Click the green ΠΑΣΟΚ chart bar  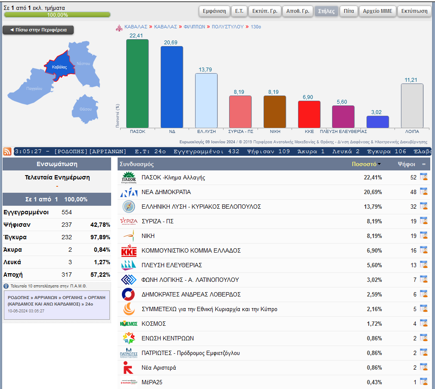(137, 83)
